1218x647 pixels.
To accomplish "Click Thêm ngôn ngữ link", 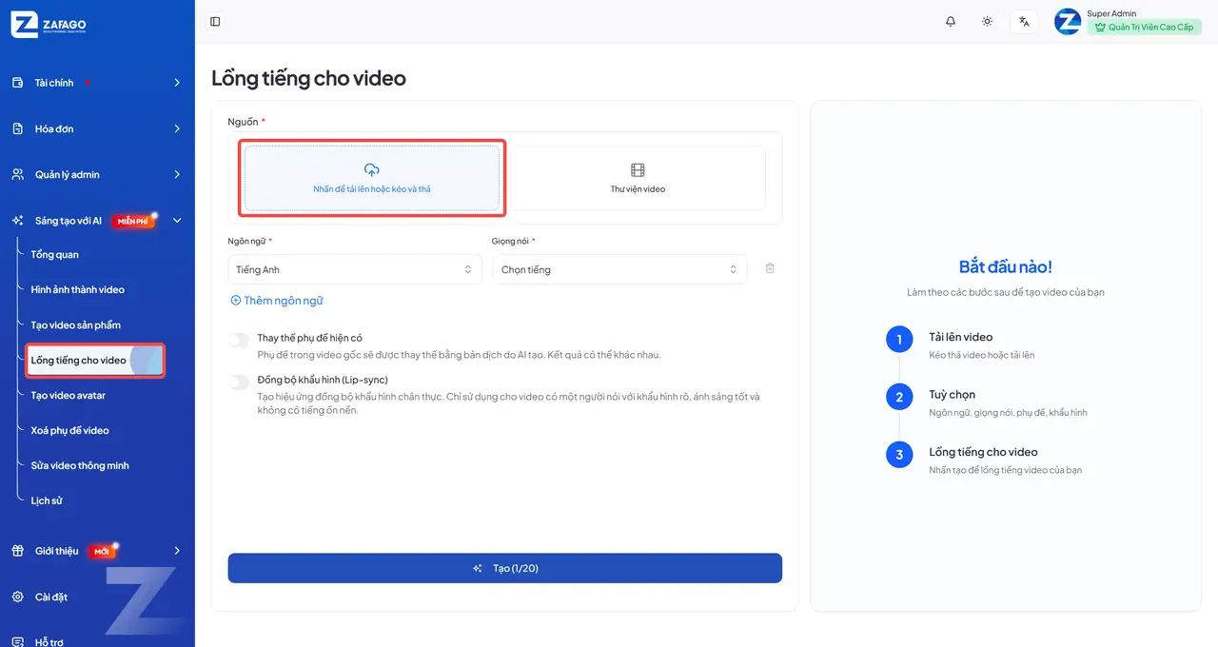I will [x=277, y=301].
